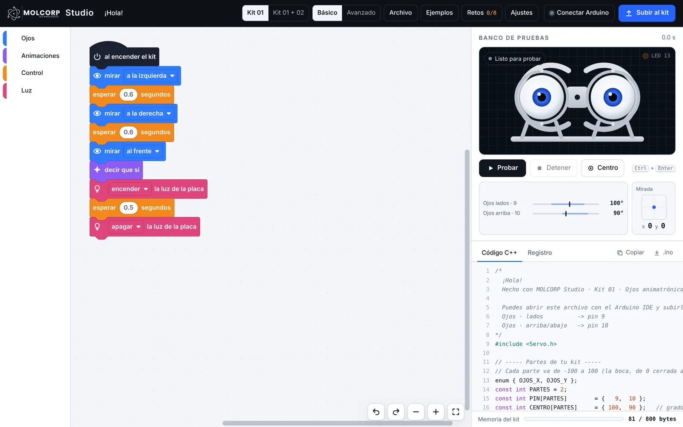This screenshot has height=427, width=683.
Task: Zoom in the block workspace
Action: click(x=436, y=412)
